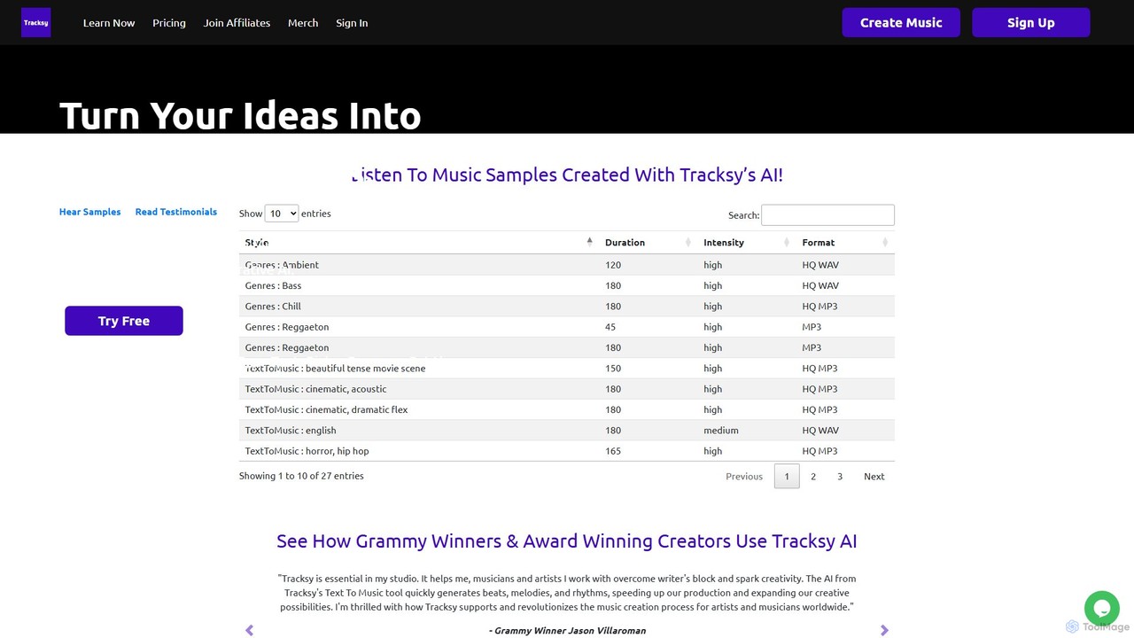Open the Learn Now menu item

click(x=109, y=23)
